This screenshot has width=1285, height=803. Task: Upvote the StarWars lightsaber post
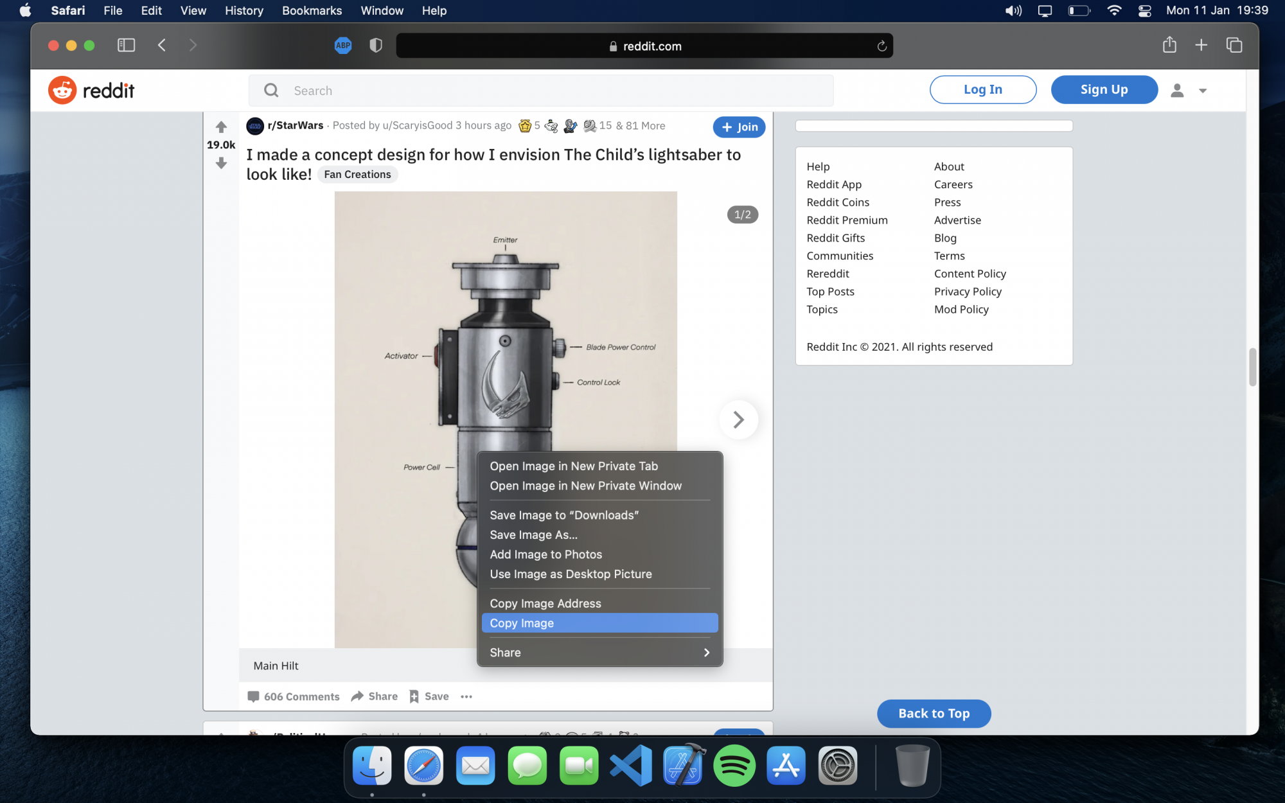(221, 127)
